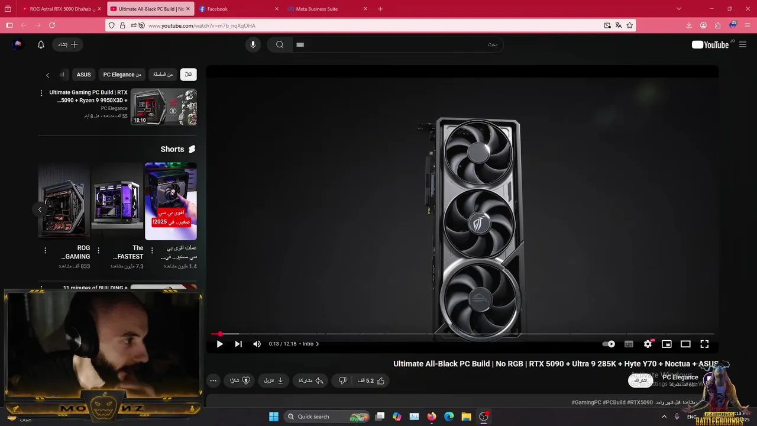Open Ultimate Gaming PC Build thumbnail

(164, 106)
